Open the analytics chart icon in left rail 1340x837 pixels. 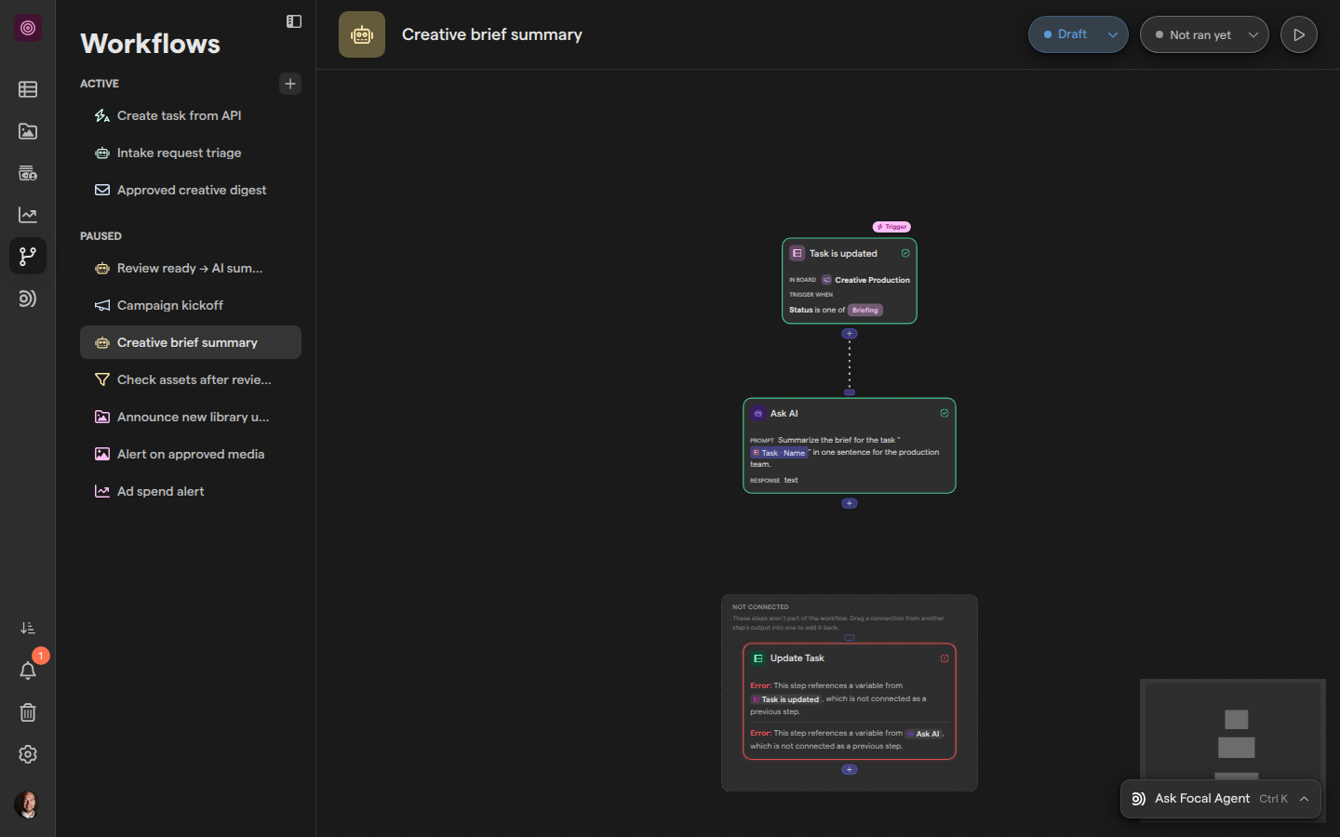[x=28, y=215]
